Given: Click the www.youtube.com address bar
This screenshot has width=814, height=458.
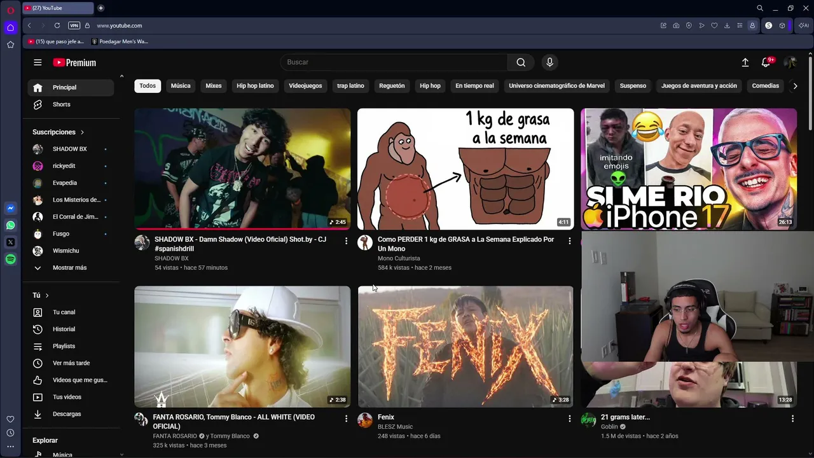Looking at the screenshot, I should pyautogui.click(x=120, y=25).
